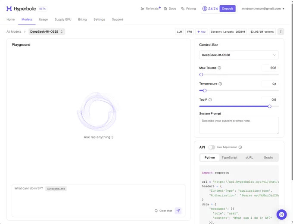
Task: Click the Clear chat text
Action: pyautogui.click(x=166, y=211)
